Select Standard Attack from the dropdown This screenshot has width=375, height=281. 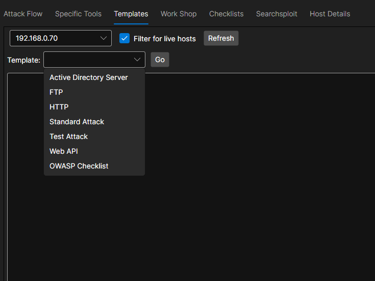(77, 122)
